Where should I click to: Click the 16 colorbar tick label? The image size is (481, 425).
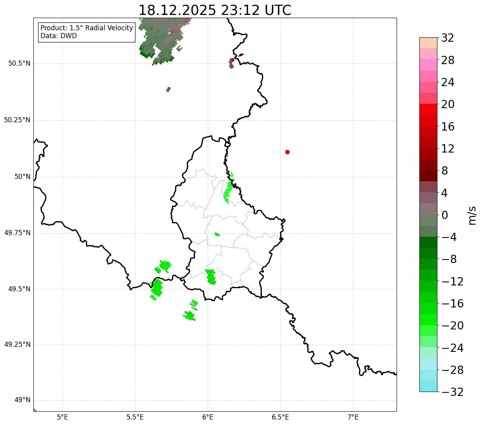(448, 127)
